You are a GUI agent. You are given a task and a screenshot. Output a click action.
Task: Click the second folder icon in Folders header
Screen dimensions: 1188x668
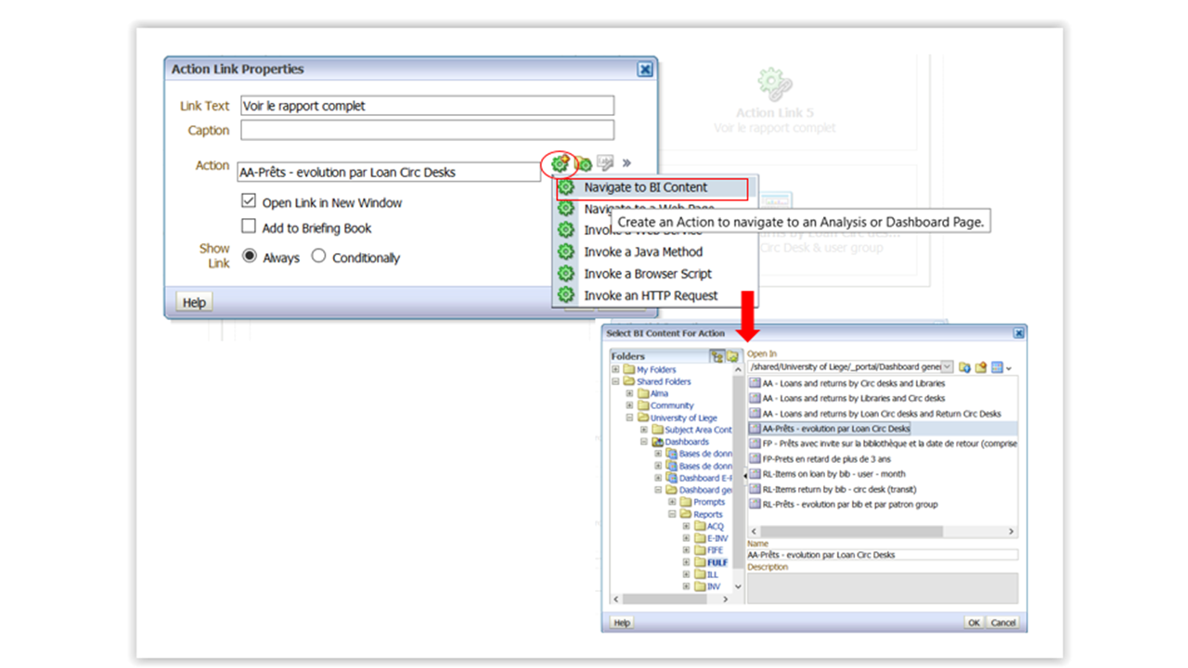(731, 356)
